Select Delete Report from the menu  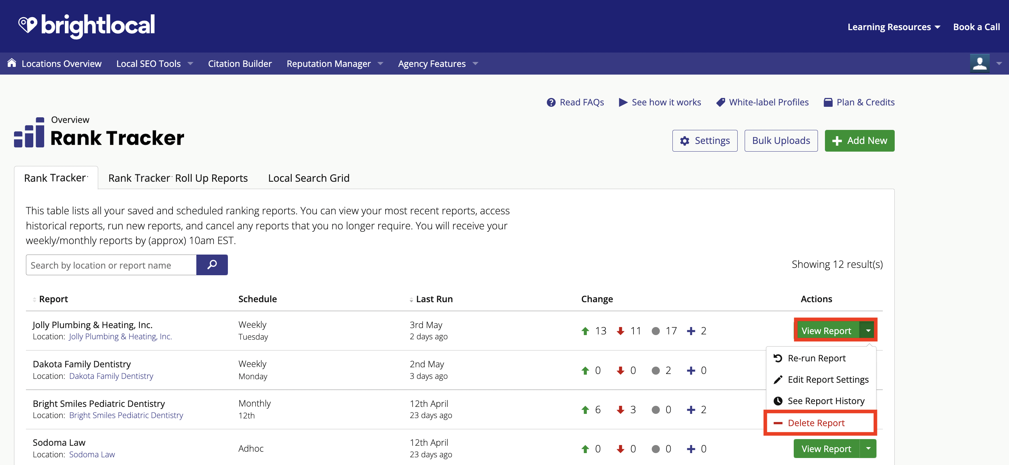[820, 423]
